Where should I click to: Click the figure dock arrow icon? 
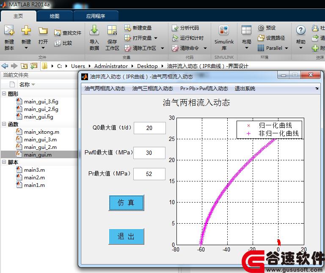[317, 89]
